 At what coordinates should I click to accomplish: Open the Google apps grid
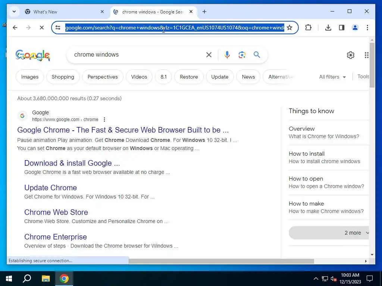pos(366,55)
